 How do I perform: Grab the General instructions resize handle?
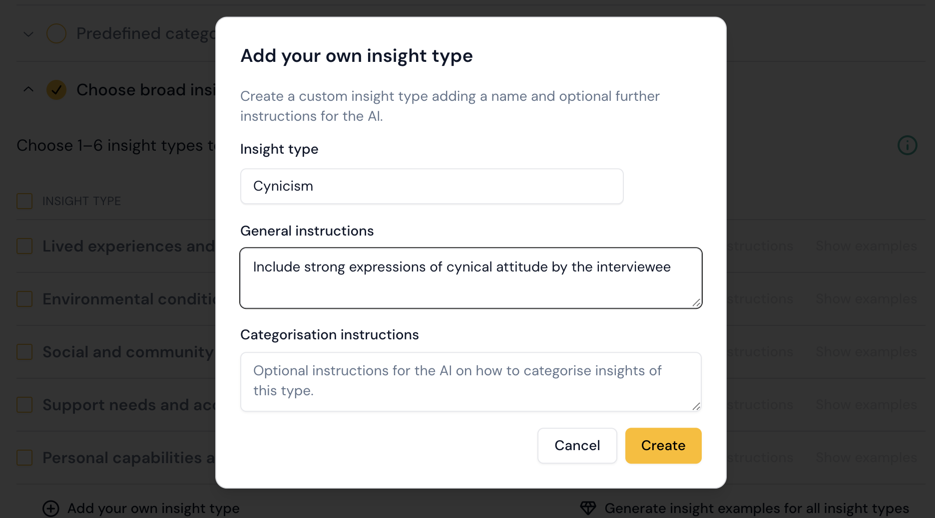point(696,302)
